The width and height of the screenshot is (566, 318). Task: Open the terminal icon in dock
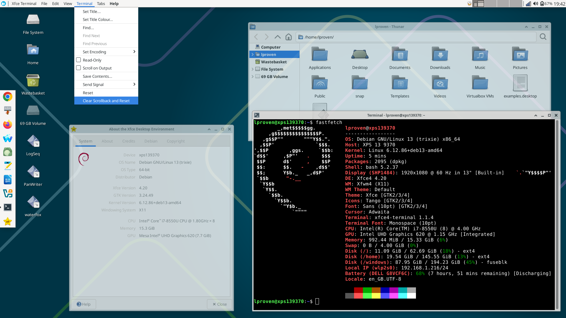coord(8,207)
